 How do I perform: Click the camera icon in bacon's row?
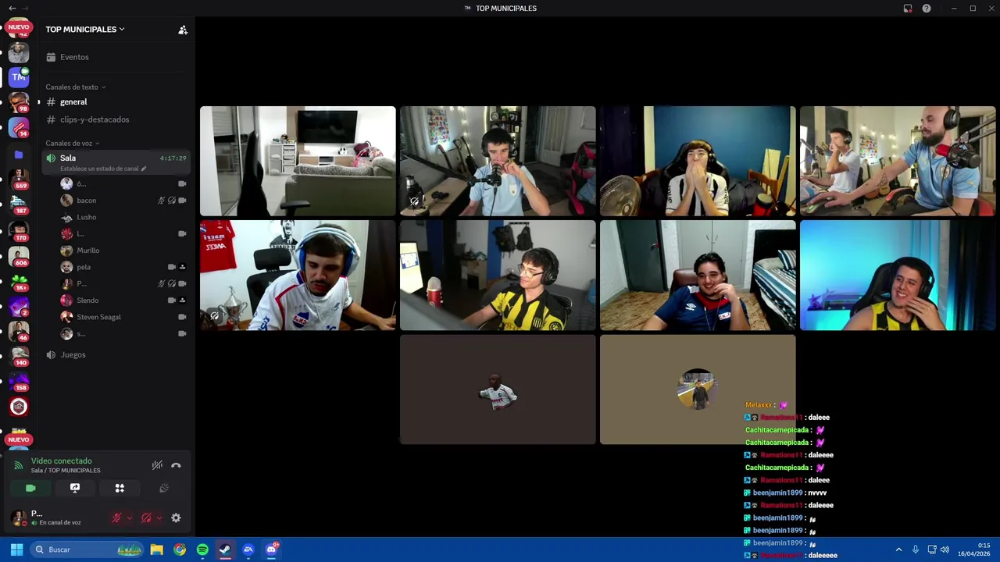tap(182, 201)
